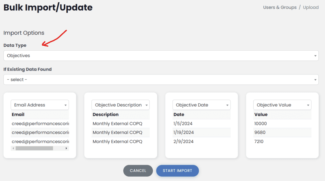The height and width of the screenshot is (181, 325).
Task: Select the Value column header text
Action: click(261, 114)
